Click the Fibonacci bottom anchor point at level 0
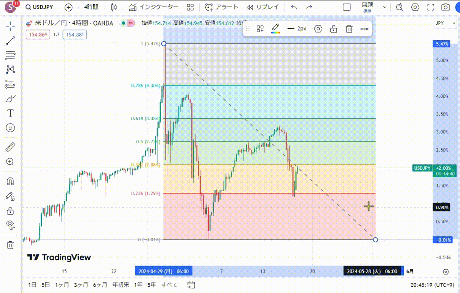 coord(376,240)
